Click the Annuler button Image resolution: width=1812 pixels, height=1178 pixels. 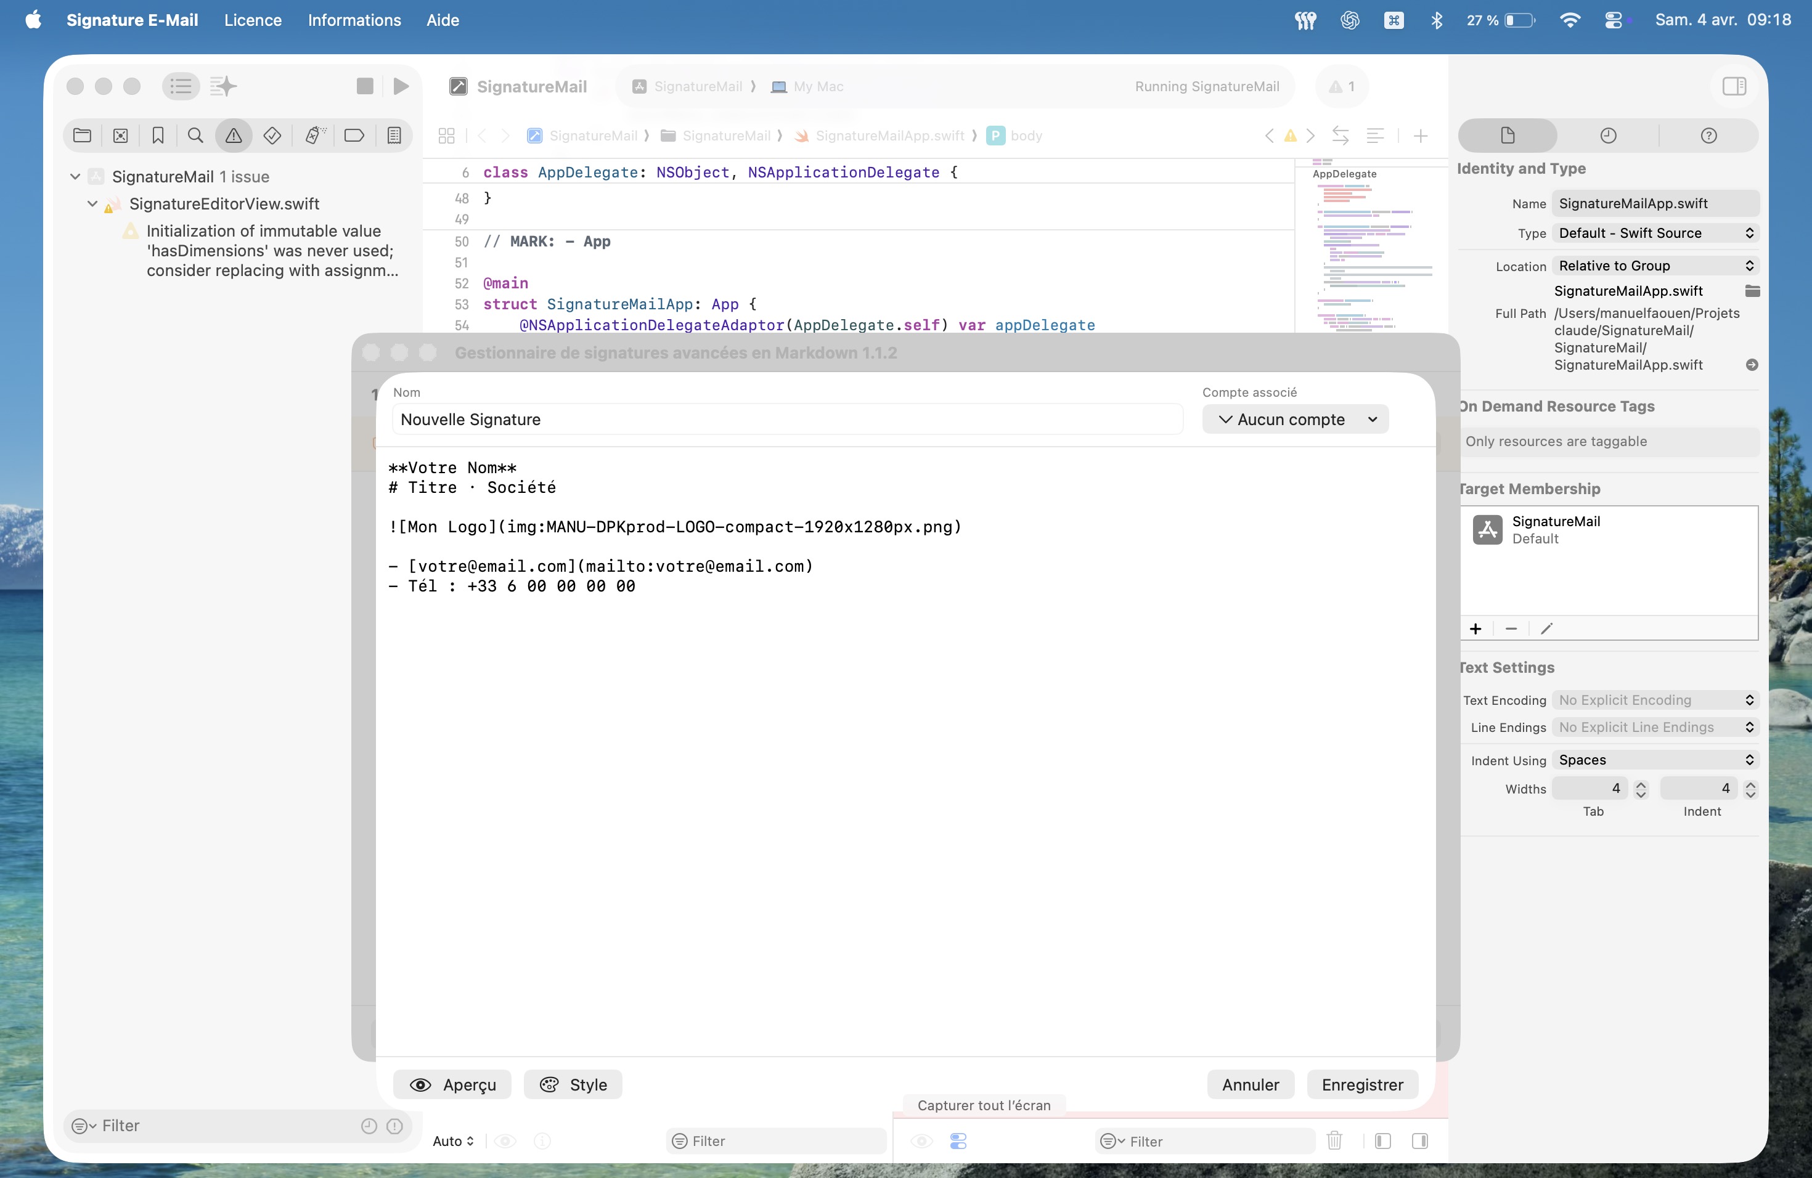click(1250, 1084)
